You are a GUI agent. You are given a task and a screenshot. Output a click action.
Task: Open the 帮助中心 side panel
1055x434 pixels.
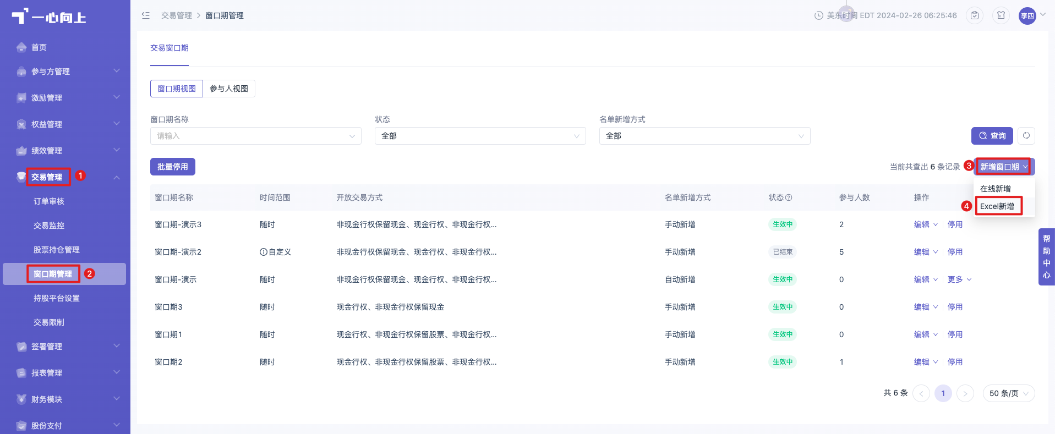tap(1046, 257)
